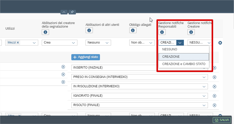This screenshot has width=234, height=124.
Task: Remove the PRESO IN CONSEGNA (INTERMEDIO) state
Action: pos(215,77)
